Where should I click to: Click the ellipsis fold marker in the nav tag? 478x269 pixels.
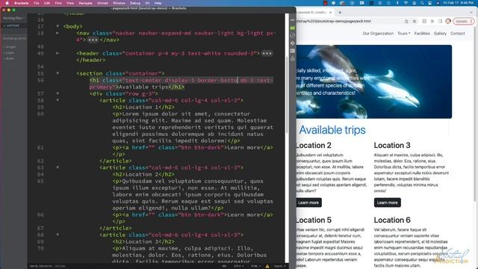pos(93,40)
